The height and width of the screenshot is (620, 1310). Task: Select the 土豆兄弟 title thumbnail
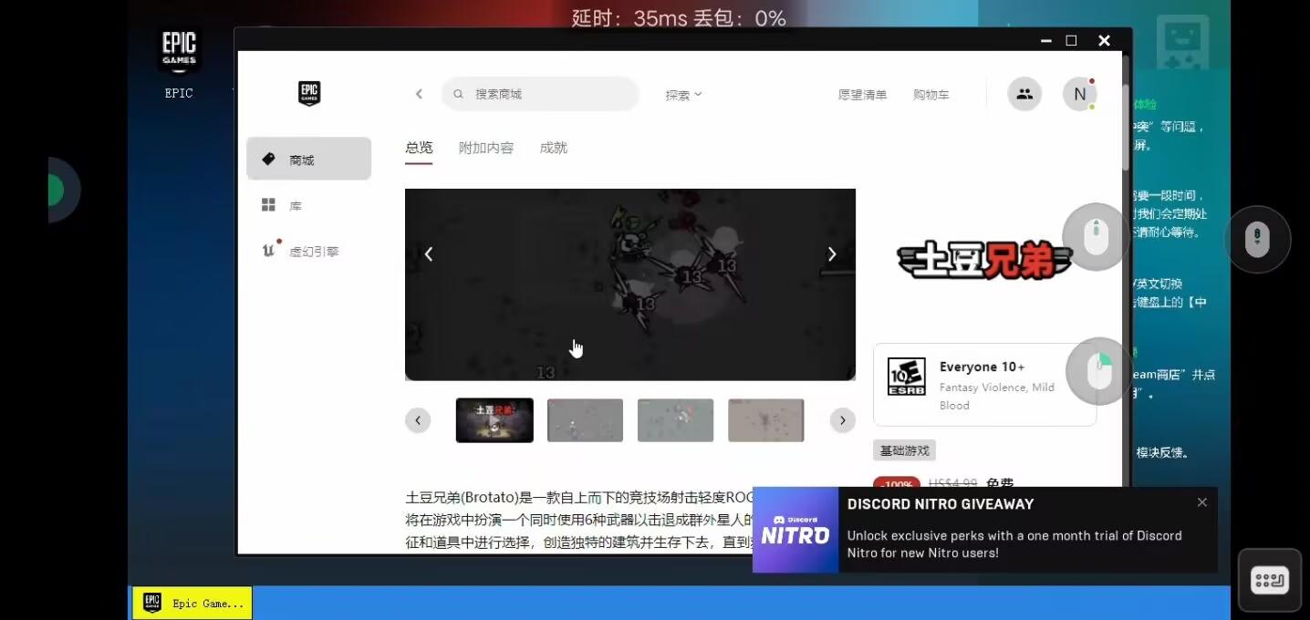494,420
